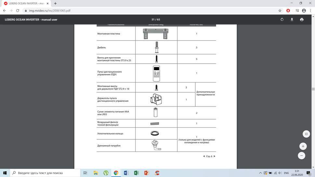Switch the ENG input language
The width and height of the screenshot is (315, 177).
pos(286,173)
